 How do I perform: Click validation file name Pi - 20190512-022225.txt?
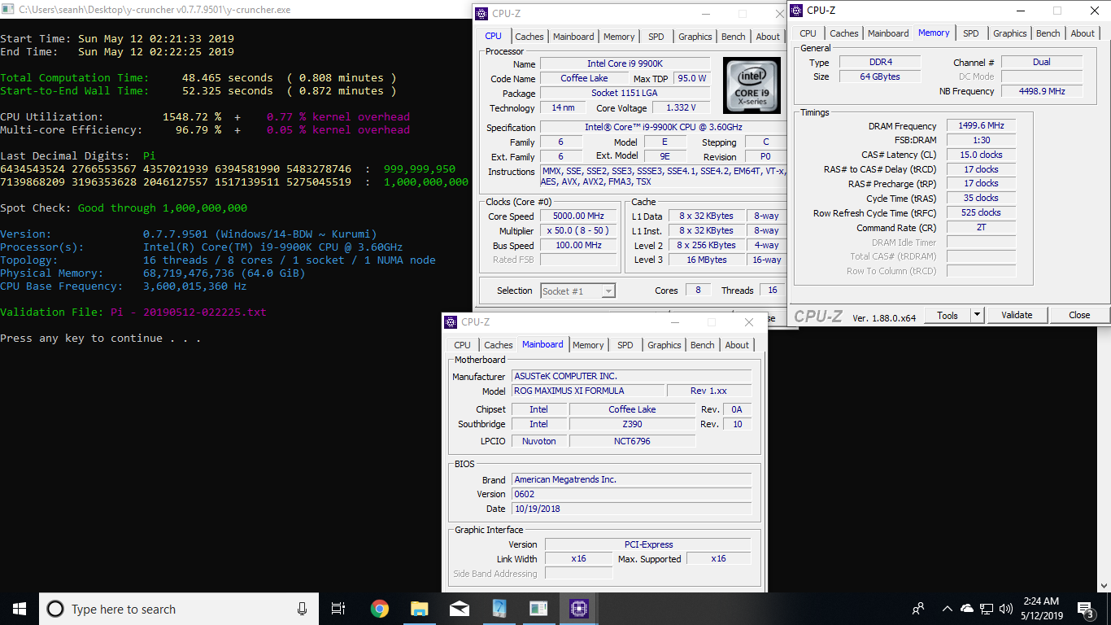pyautogui.click(x=188, y=312)
